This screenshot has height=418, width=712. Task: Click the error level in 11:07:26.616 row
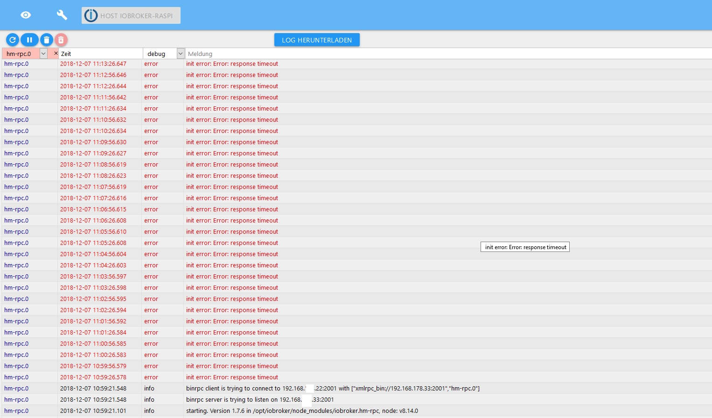[x=151, y=198]
